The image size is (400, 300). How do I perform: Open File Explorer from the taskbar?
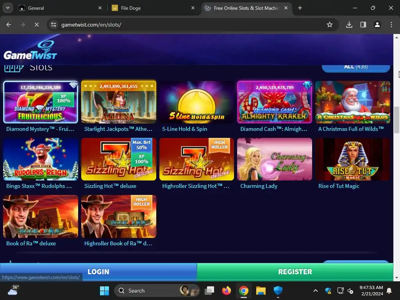click(261, 291)
